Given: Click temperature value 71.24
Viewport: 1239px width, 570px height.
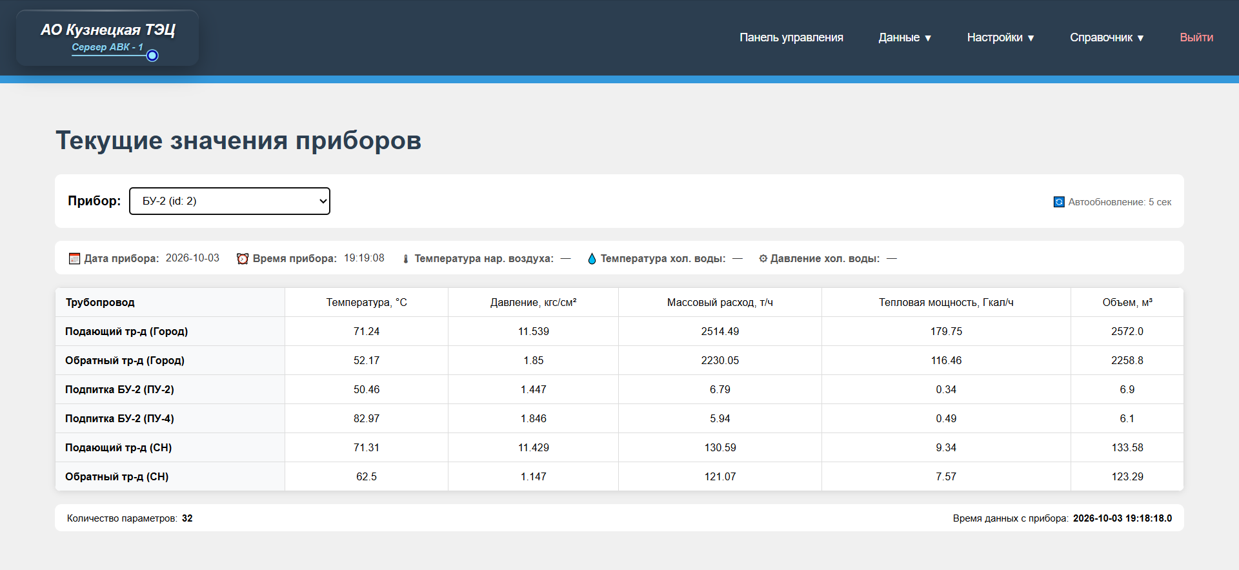Looking at the screenshot, I should coord(367,331).
